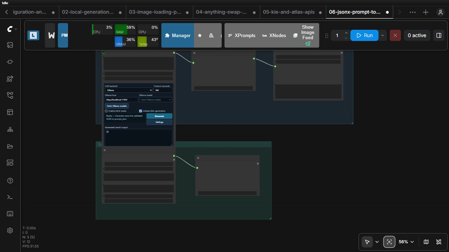Toggle link visibility icon at bottom right

click(x=439, y=242)
